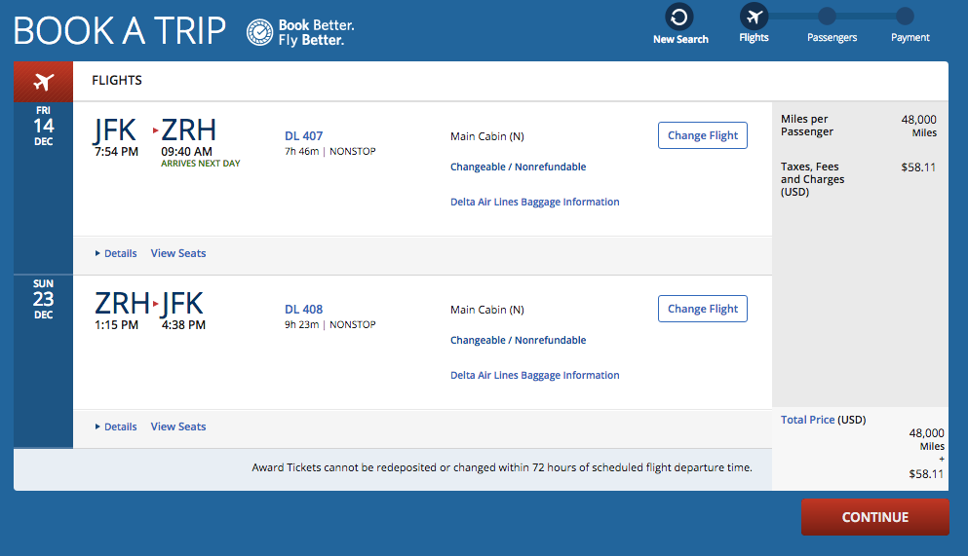The height and width of the screenshot is (556, 968).
Task: Open Delta Baggage Information for outbound flight
Action: point(534,203)
